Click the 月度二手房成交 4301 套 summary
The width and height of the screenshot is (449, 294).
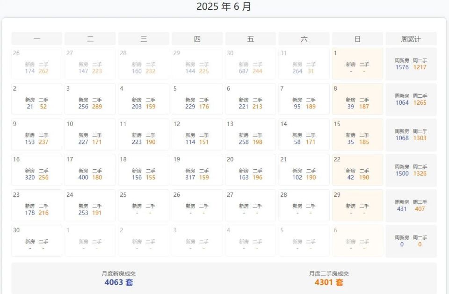(x=329, y=279)
